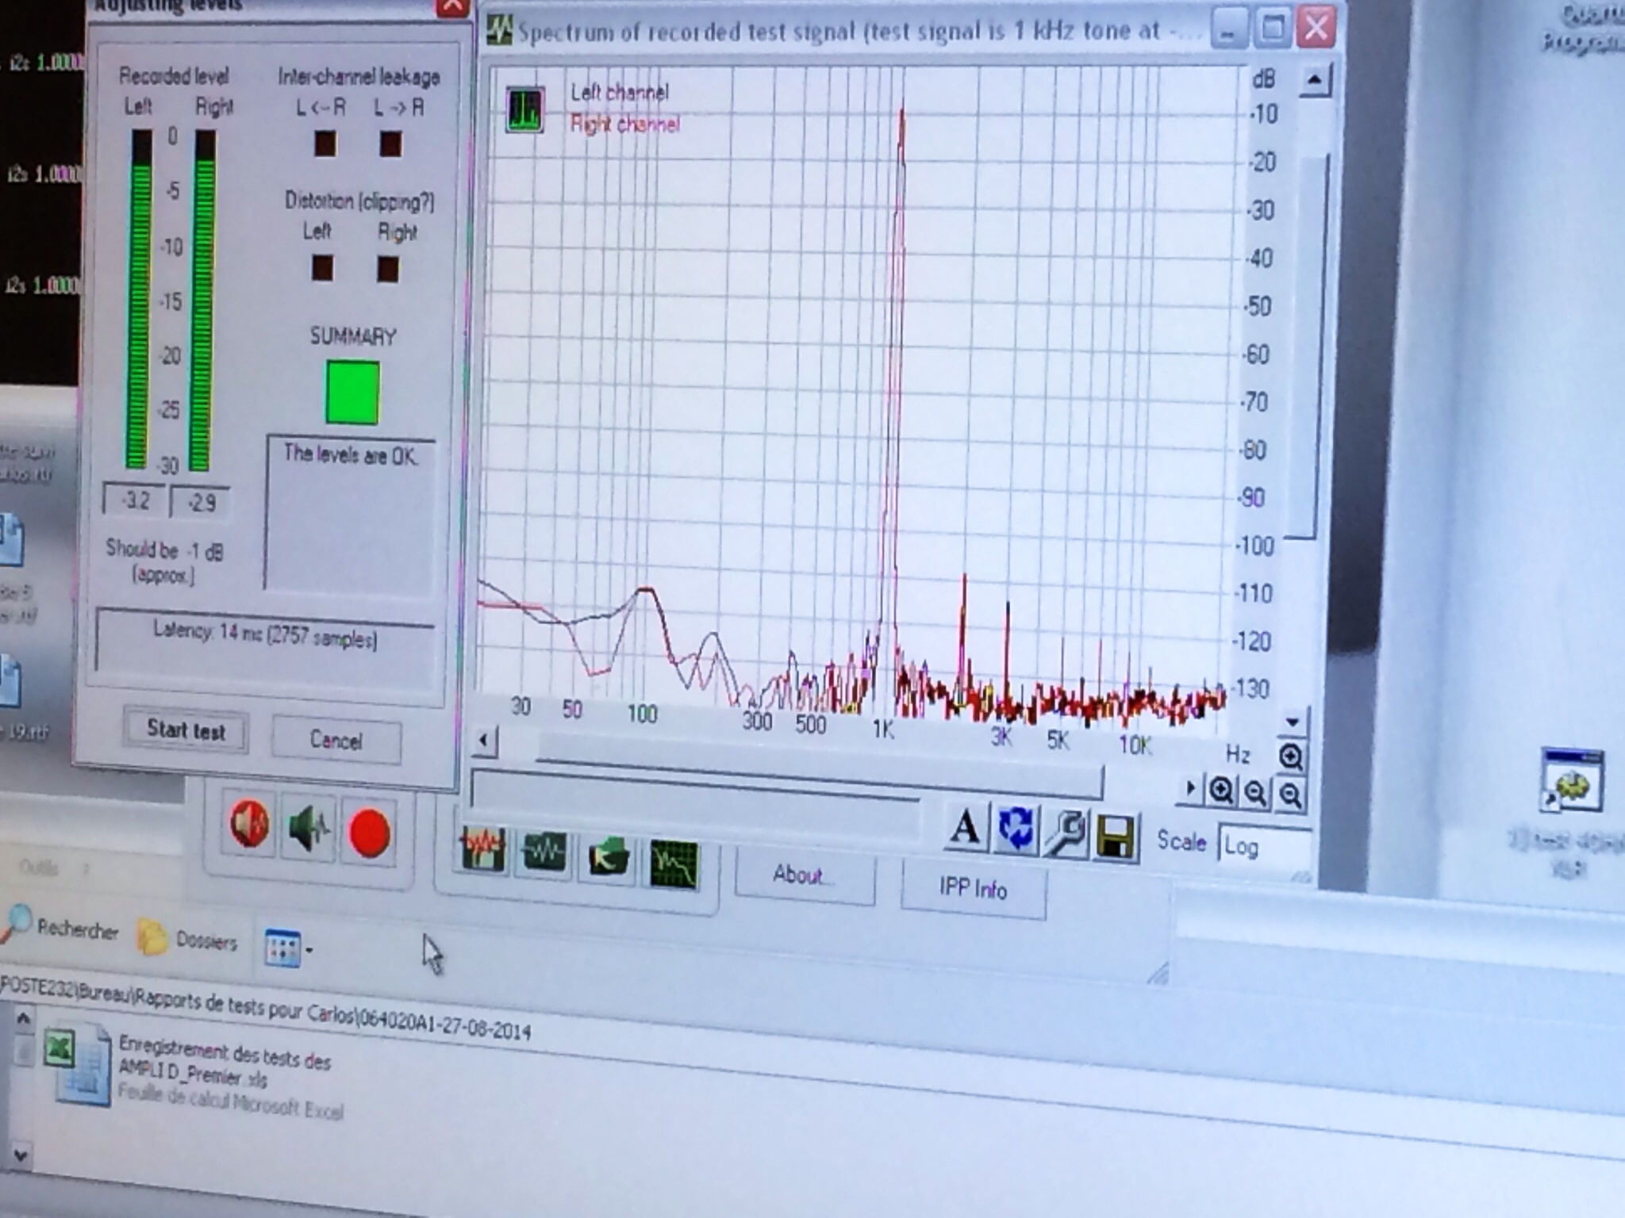
Task: Click the red record button
Action: [x=369, y=833]
